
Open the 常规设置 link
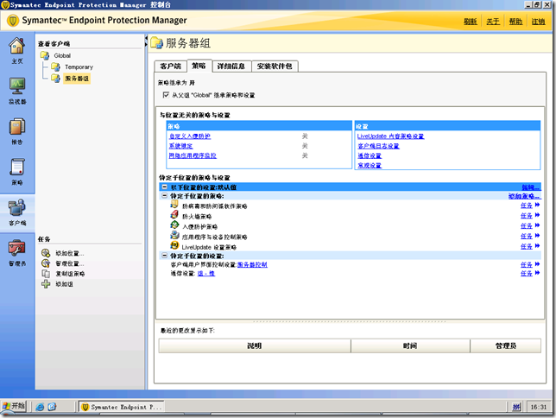point(370,165)
